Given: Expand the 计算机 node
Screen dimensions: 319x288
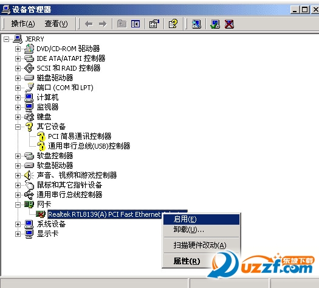Looking at the screenshot, I should [18, 97].
